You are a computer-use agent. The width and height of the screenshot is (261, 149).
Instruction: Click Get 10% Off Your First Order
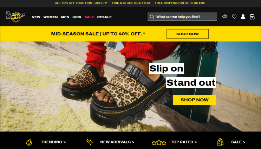81,3
